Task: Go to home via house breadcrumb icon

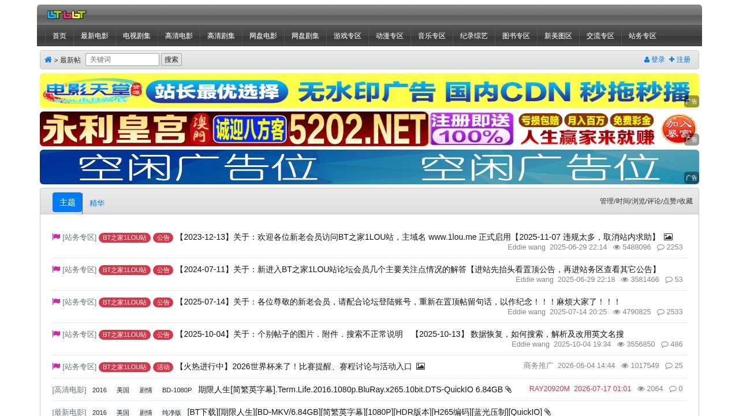Action: [x=48, y=60]
